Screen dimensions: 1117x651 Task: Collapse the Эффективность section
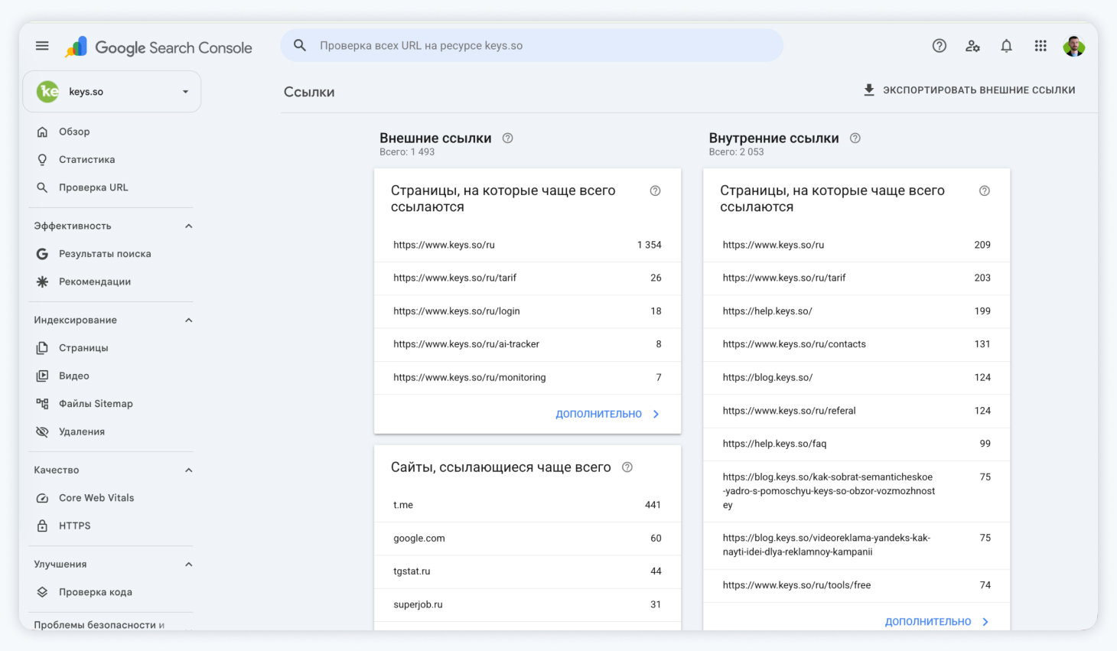click(189, 226)
